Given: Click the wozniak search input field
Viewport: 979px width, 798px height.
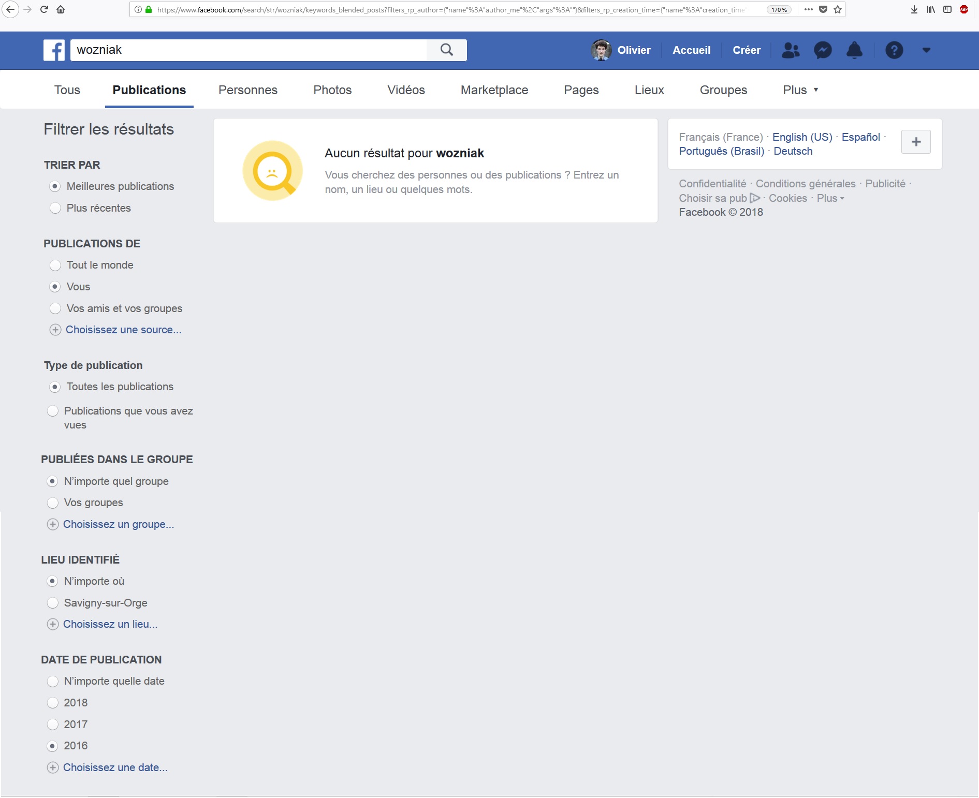Looking at the screenshot, I should pos(249,50).
